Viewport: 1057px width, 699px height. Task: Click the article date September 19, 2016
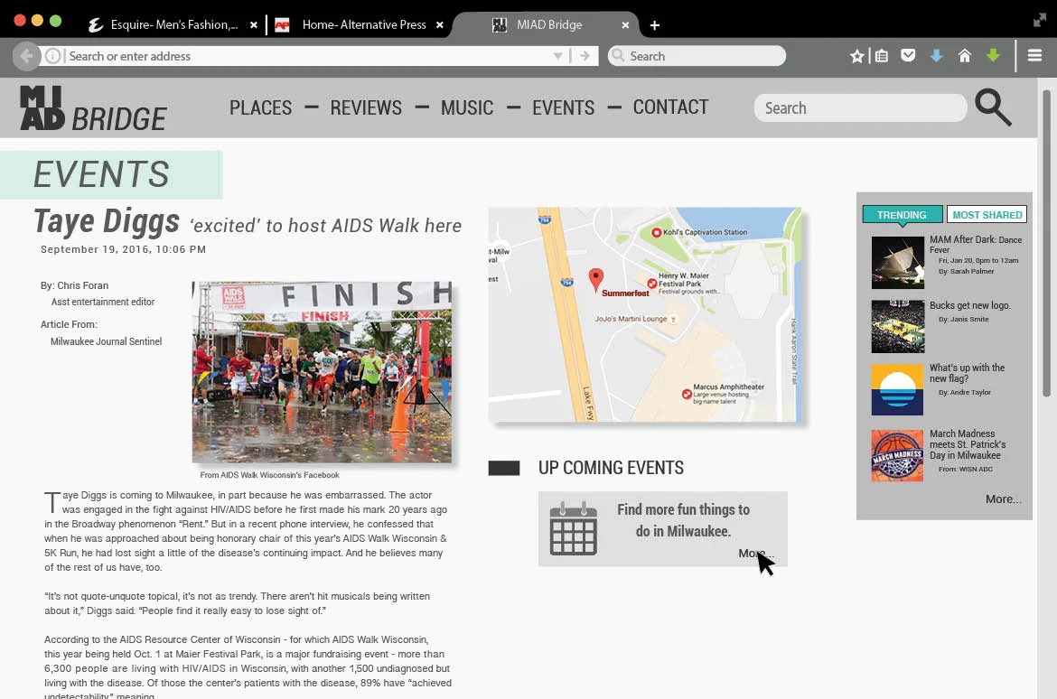coord(124,249)
